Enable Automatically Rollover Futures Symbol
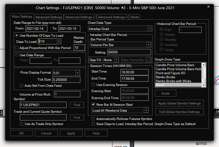This screenshot has height=147, width=219. (93, 119)
